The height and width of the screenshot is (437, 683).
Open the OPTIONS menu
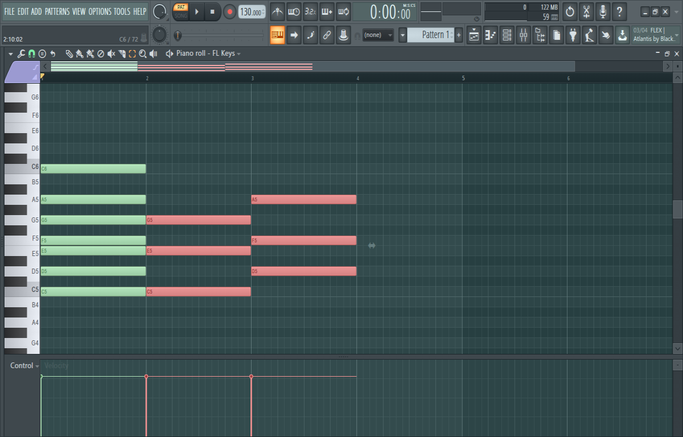coord(100,11)
